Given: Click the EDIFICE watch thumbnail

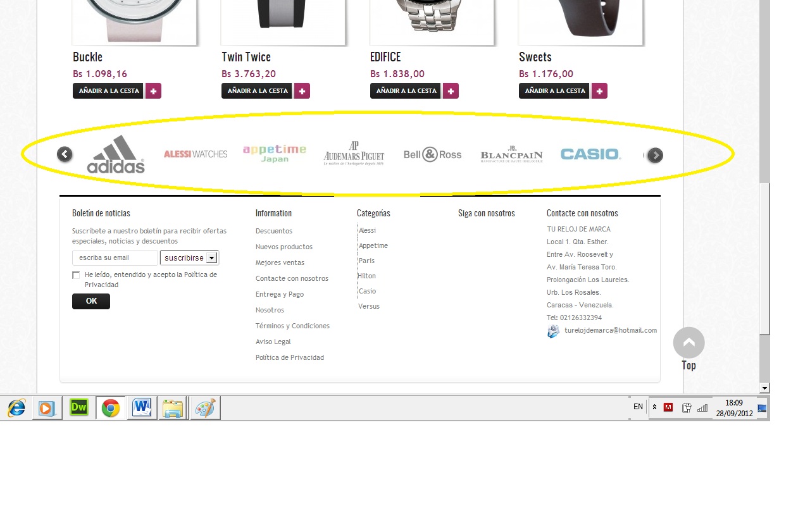Looking at the screenshot, I should tap(432, 22).
